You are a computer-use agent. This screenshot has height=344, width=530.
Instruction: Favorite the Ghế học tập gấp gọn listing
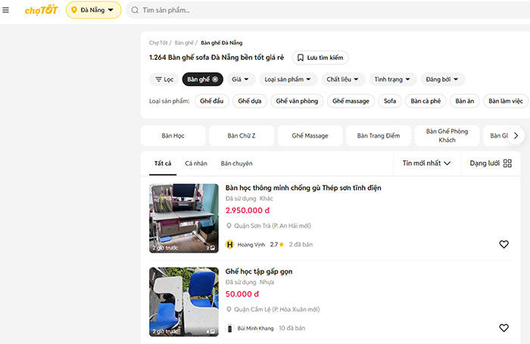click(x=503, y=328)
